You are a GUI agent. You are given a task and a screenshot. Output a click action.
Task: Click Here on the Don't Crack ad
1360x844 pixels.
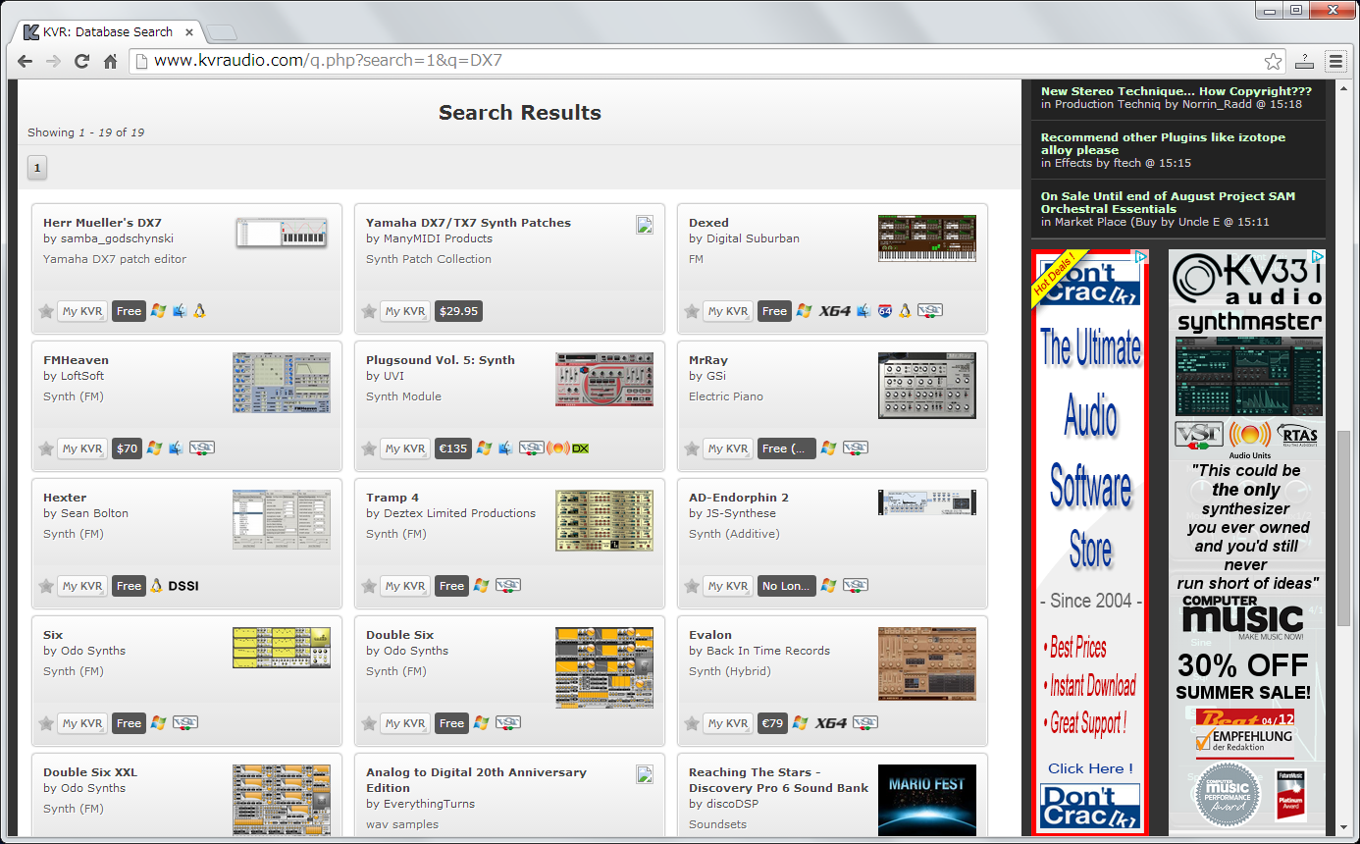click(1090, 768)
